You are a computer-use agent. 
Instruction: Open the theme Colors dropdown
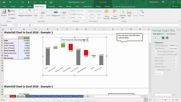[12, 11]
